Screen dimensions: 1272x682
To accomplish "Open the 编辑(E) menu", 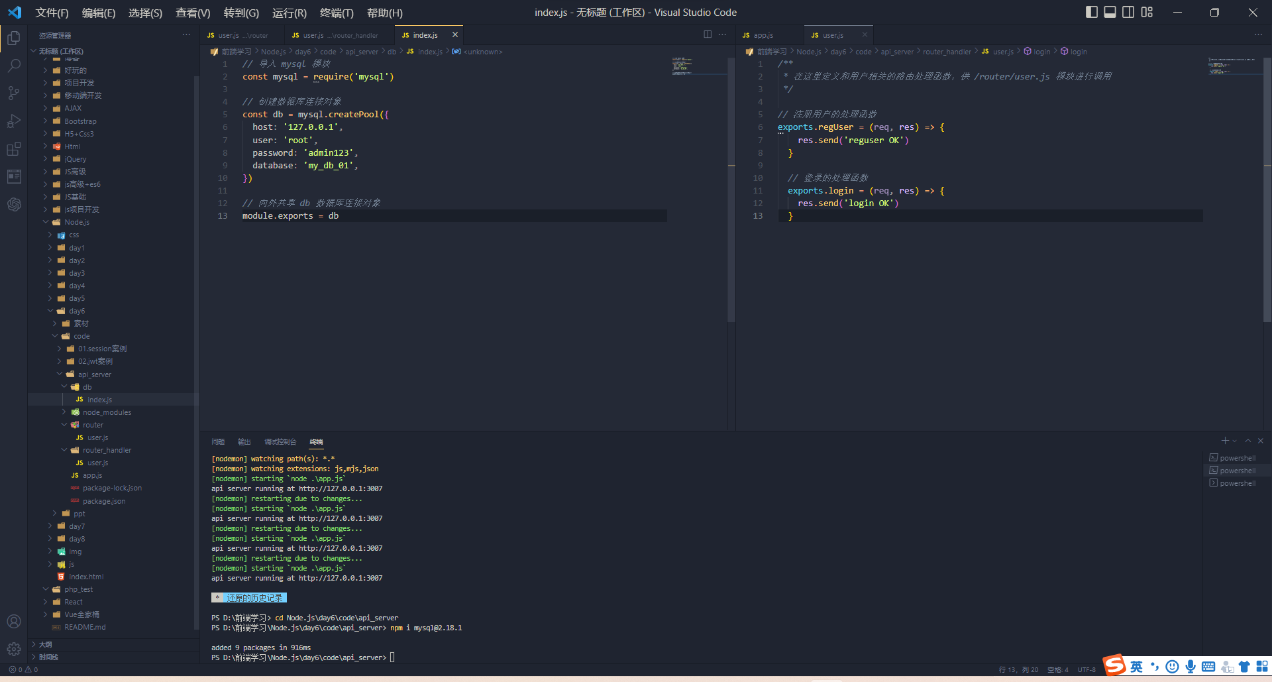I will click(99, 13).
